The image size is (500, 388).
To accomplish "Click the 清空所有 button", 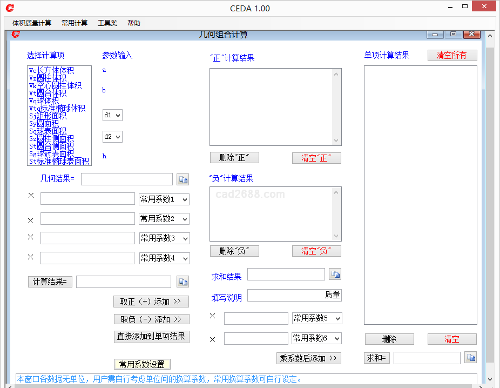I will (452, 55).
